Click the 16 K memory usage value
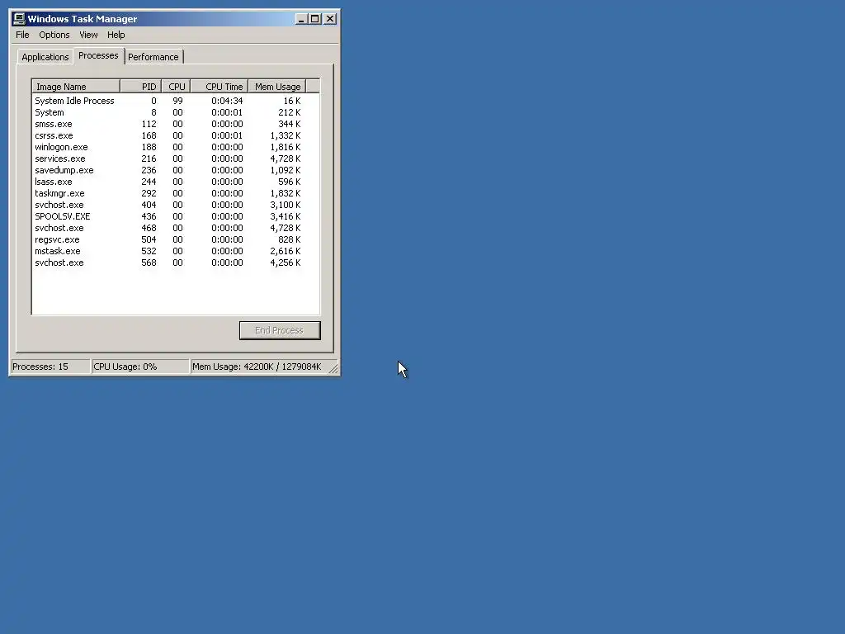This screenshot has width=845, height=634. (x=292, y=101)
